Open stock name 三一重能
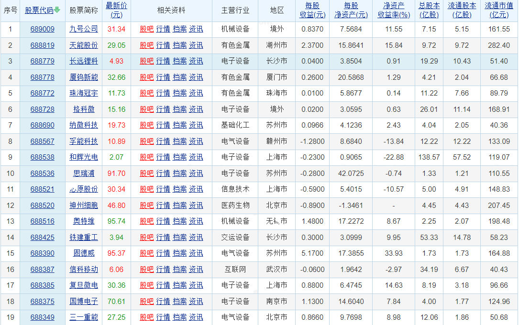The image size is (519, 325). coord(84,318)
